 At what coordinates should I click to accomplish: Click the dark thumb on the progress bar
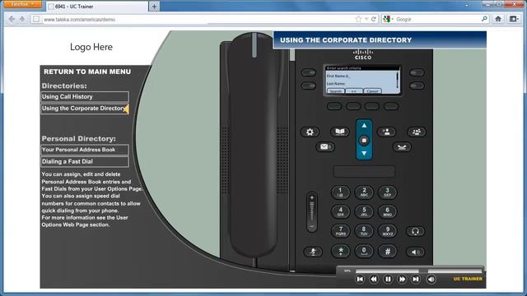423,271
